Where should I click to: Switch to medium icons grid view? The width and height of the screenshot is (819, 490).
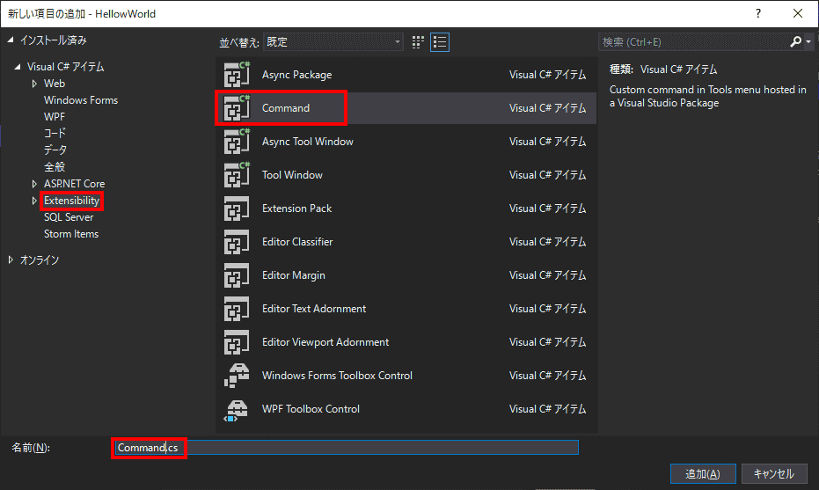[418, 42]
